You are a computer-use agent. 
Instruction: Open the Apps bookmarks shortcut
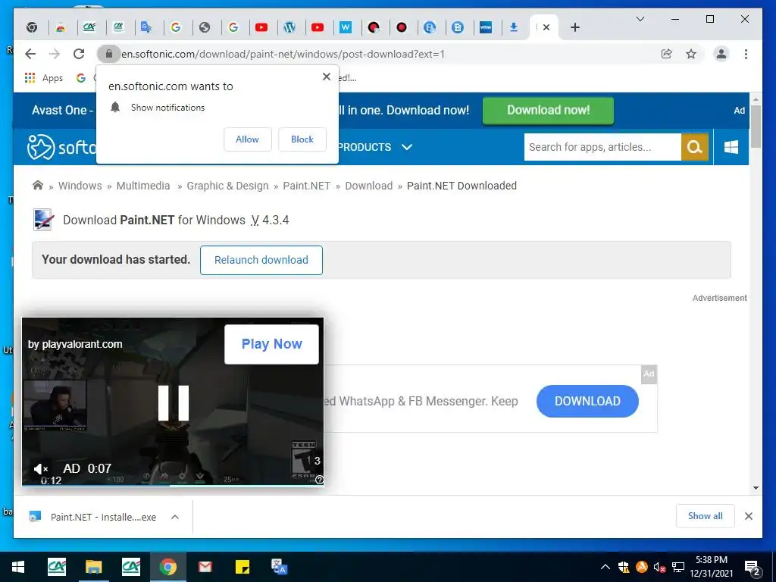43,78
